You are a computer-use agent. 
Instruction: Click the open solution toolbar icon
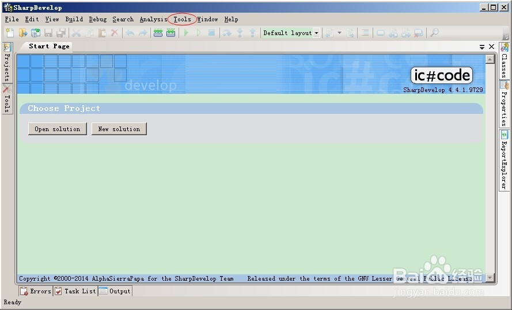36,33
